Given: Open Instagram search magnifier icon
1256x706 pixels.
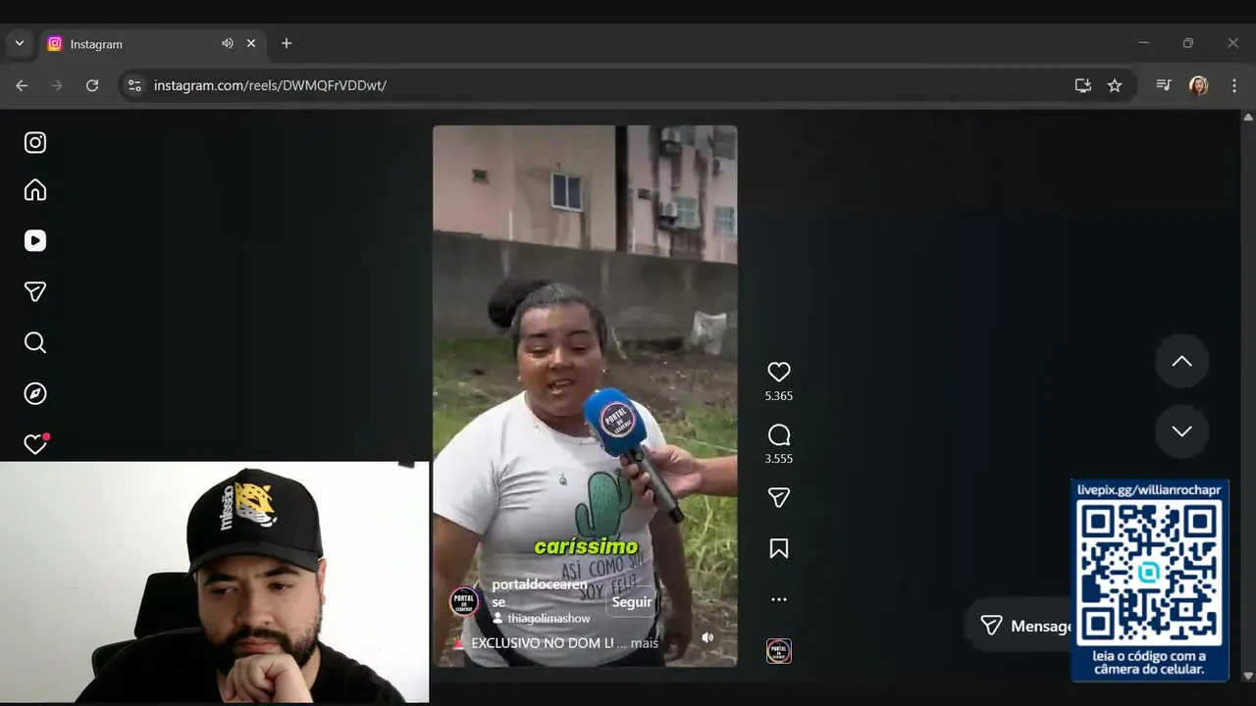Looking at the screenshot, I should click(35, 343).
